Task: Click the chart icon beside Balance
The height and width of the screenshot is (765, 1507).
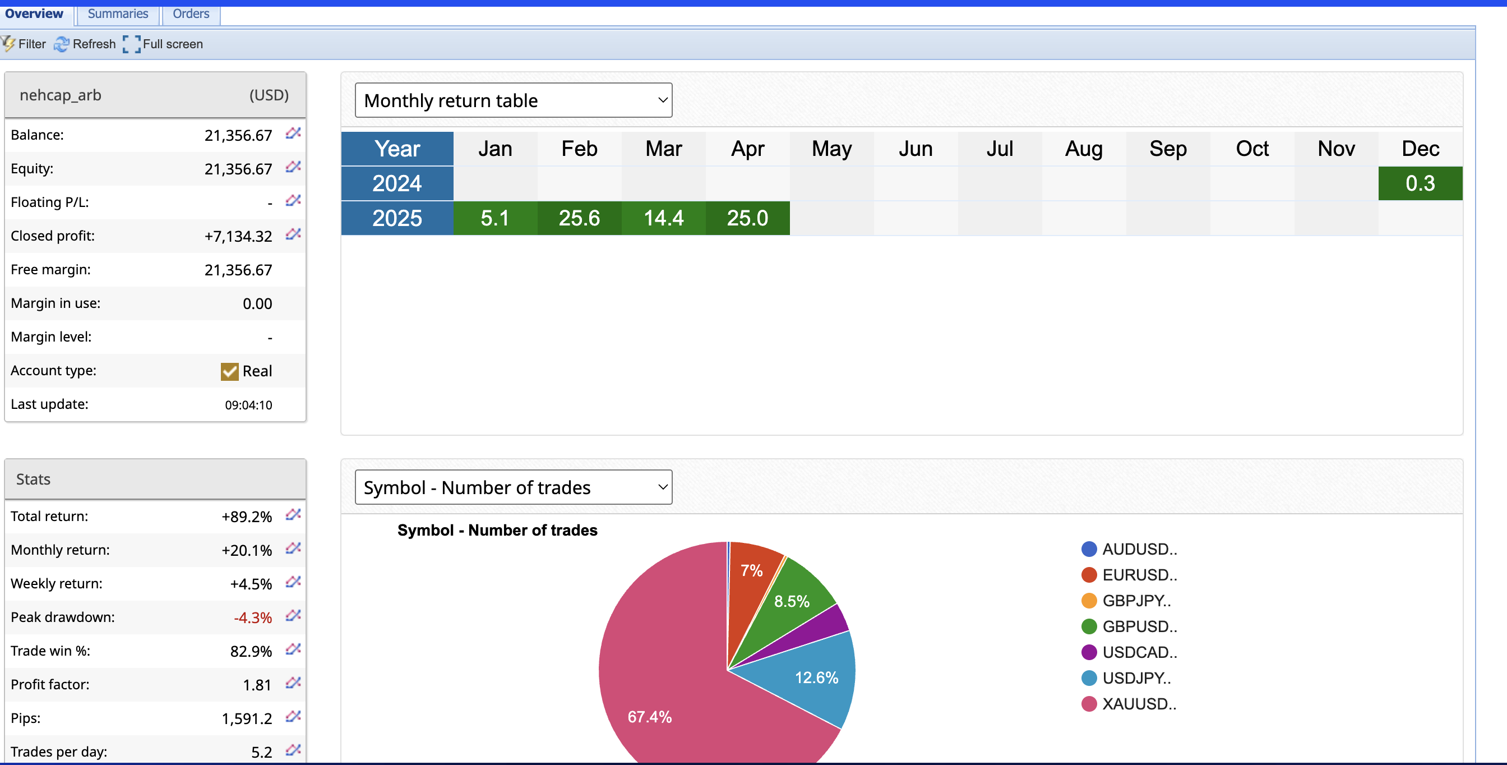Action: 293,134
